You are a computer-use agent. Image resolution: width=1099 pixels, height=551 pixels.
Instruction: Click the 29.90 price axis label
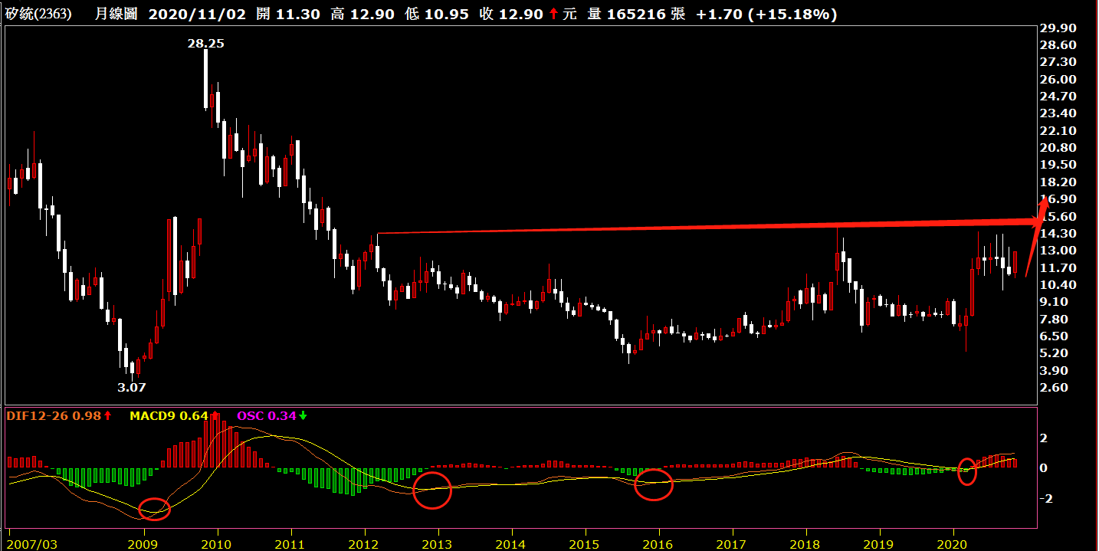click(x=1059, y=28)
